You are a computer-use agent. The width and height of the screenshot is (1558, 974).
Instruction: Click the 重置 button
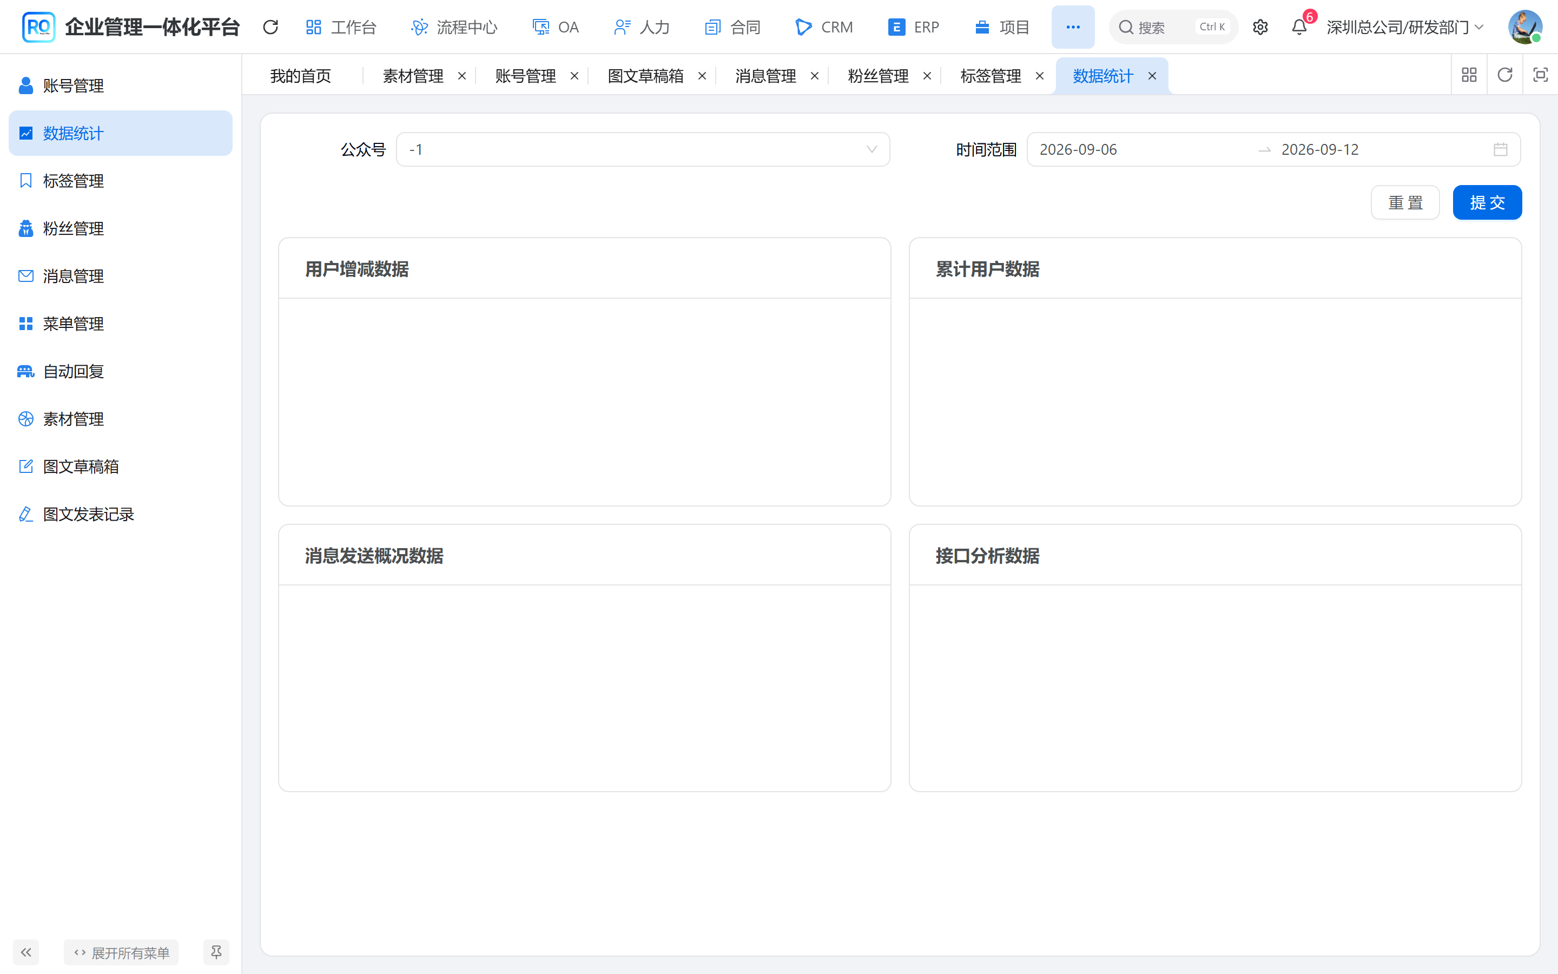pyautogui.click(x=1405, y=202)
